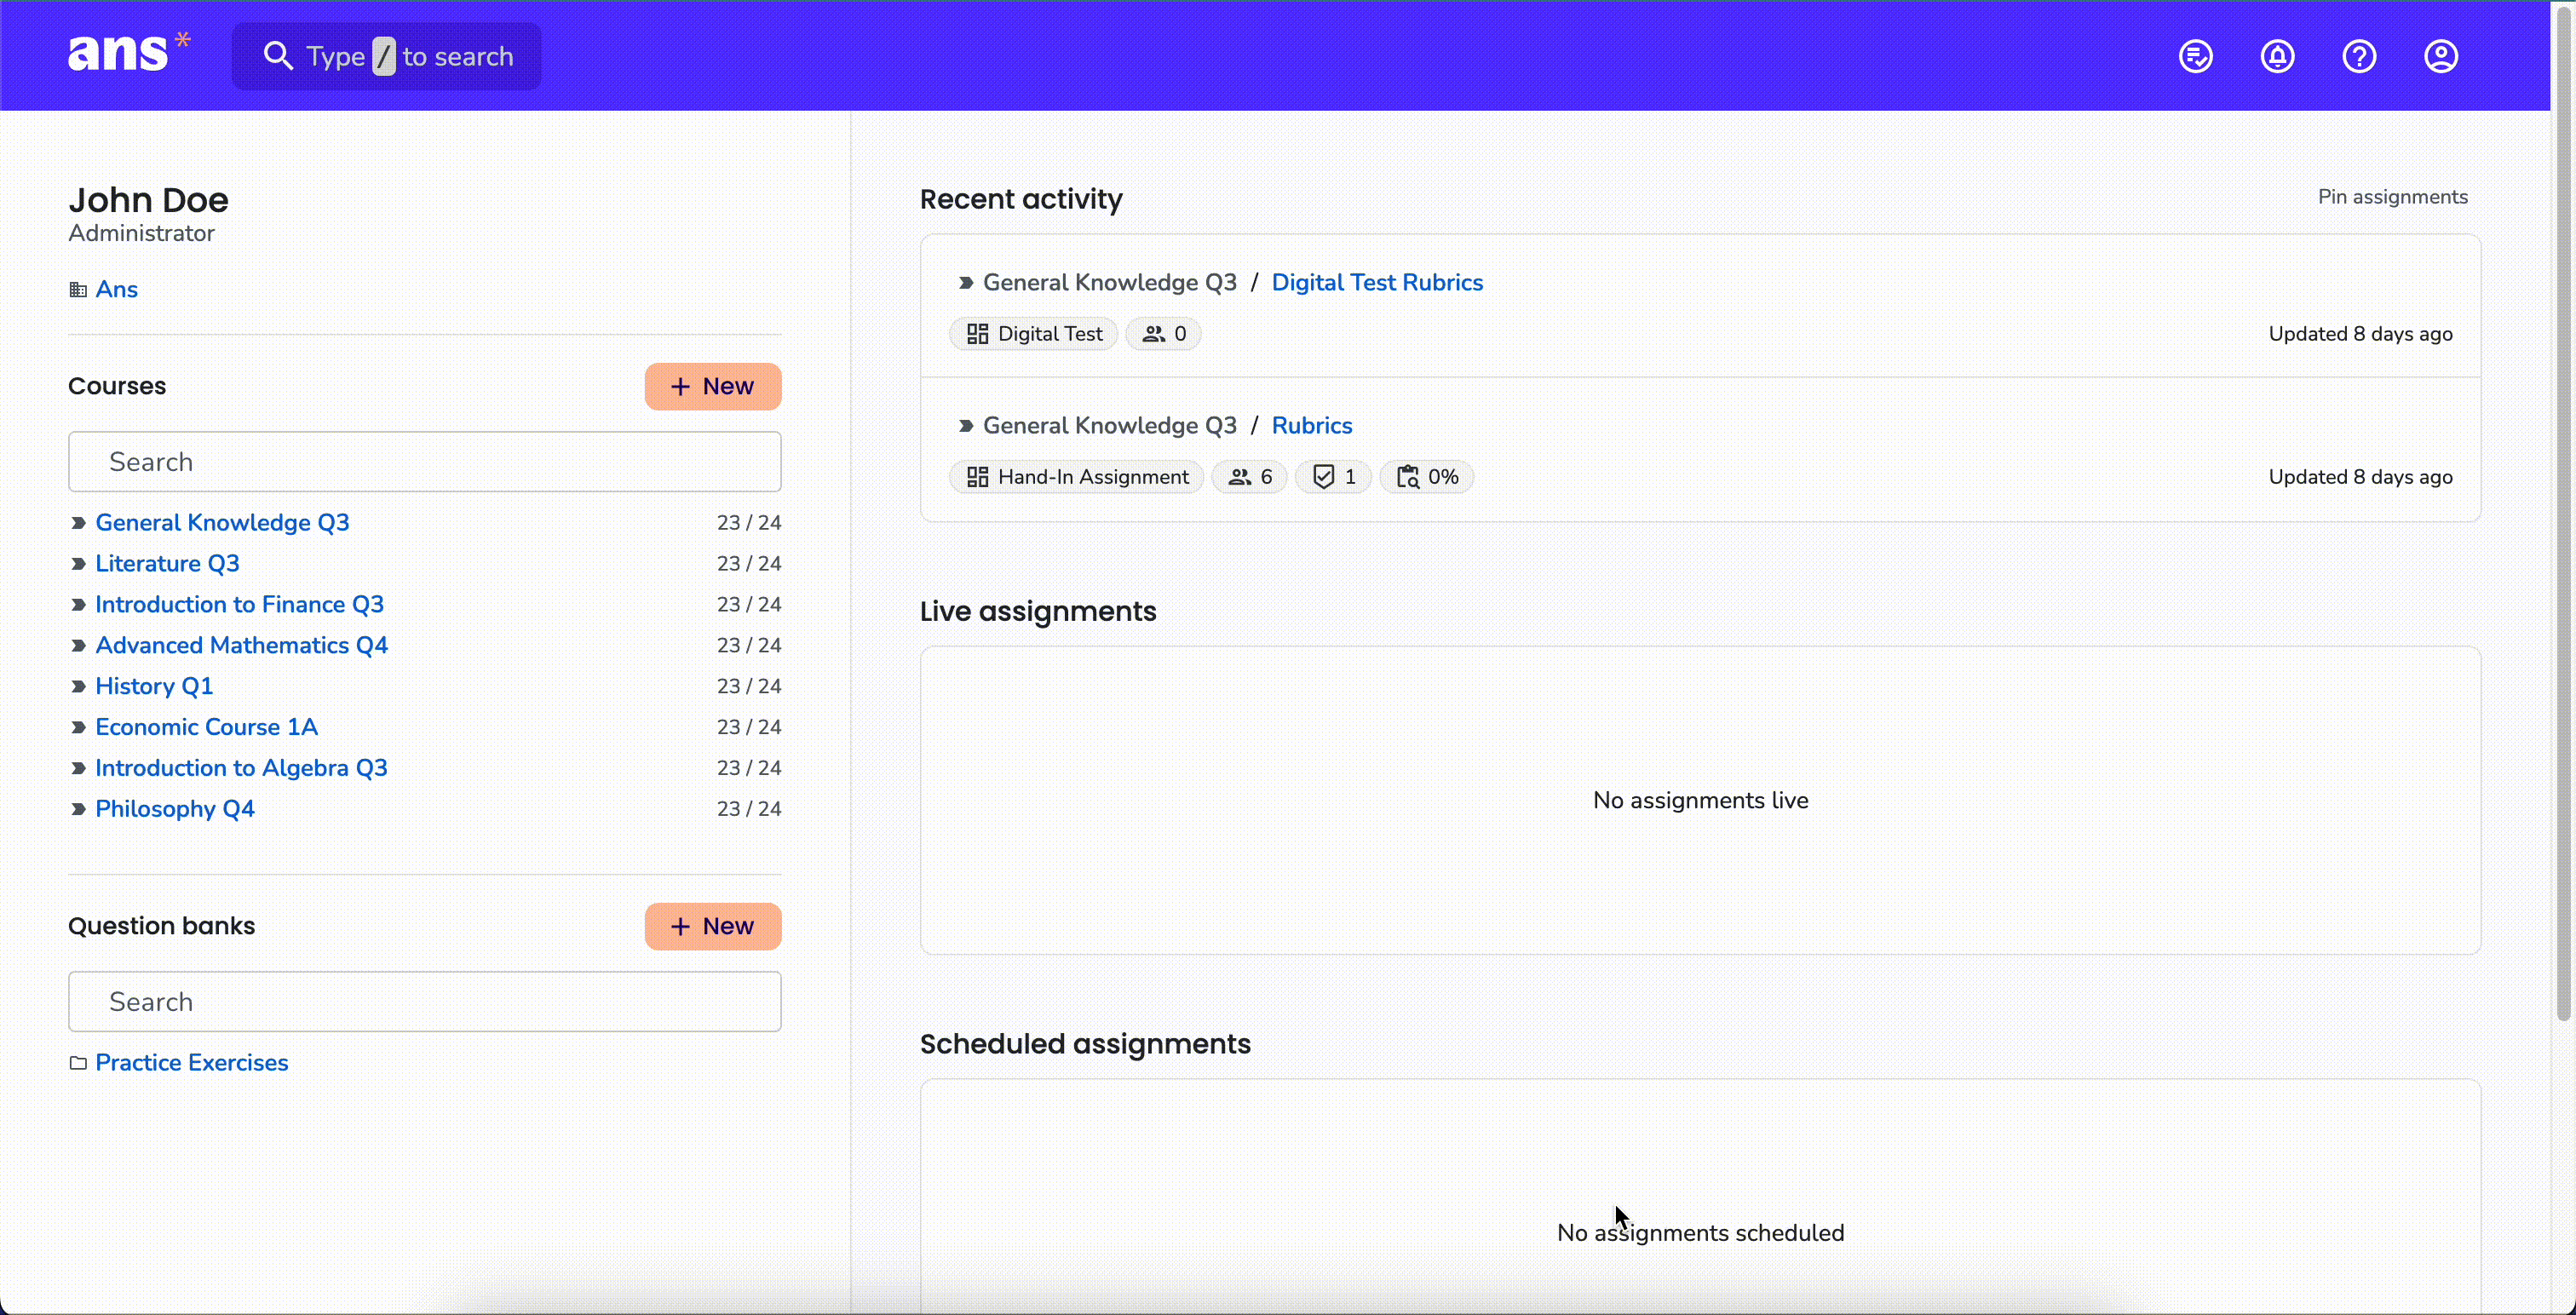This screenshot has width=2576, height=1315.
Task: Open the Rubrics assignment link
Action: coord(1312,425)
